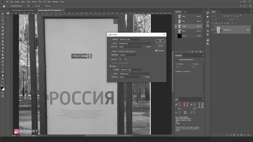
Task: Click Cancel in Apply Image dialog
Action: (160, 46)
